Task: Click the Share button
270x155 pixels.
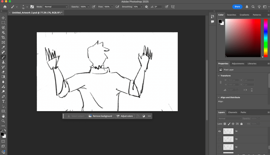Action: point(237,7)
